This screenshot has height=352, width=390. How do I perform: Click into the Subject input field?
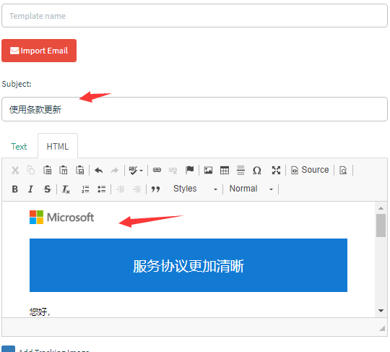[x=194, y=109]
